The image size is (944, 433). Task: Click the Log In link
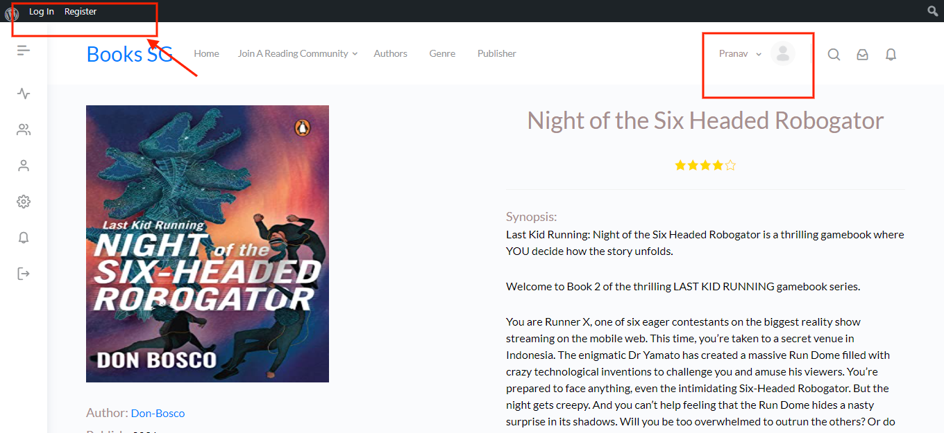tap(42, 11)
